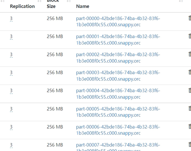191x151 pixels.
Task: Remove part-00002 file via trash icon
Action: [190, 54]
